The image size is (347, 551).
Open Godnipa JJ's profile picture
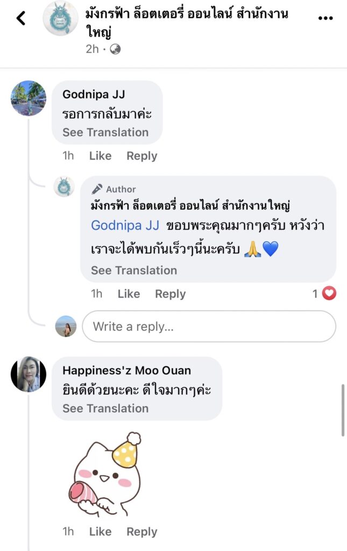coord(29,98)
